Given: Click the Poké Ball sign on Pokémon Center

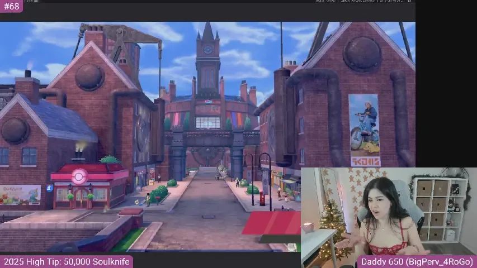Looking at the screenshot, I should point(79,175).
